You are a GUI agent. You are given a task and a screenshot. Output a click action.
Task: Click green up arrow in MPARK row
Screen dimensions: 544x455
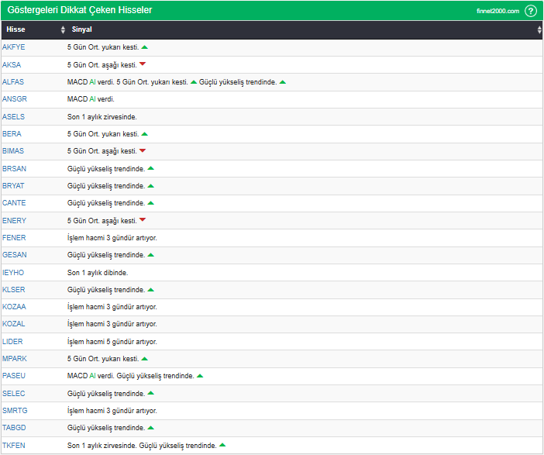[x=145, y=359]
